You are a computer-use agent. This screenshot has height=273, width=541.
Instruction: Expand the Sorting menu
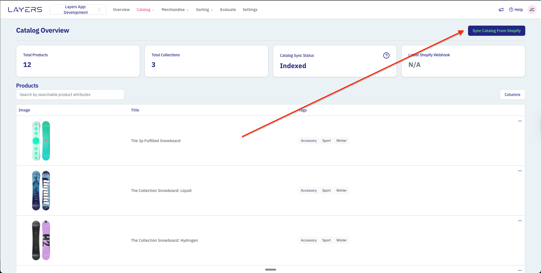coord(204,10)
